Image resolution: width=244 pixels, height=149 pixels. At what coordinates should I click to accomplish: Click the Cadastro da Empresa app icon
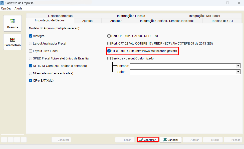tap(2, 3)
